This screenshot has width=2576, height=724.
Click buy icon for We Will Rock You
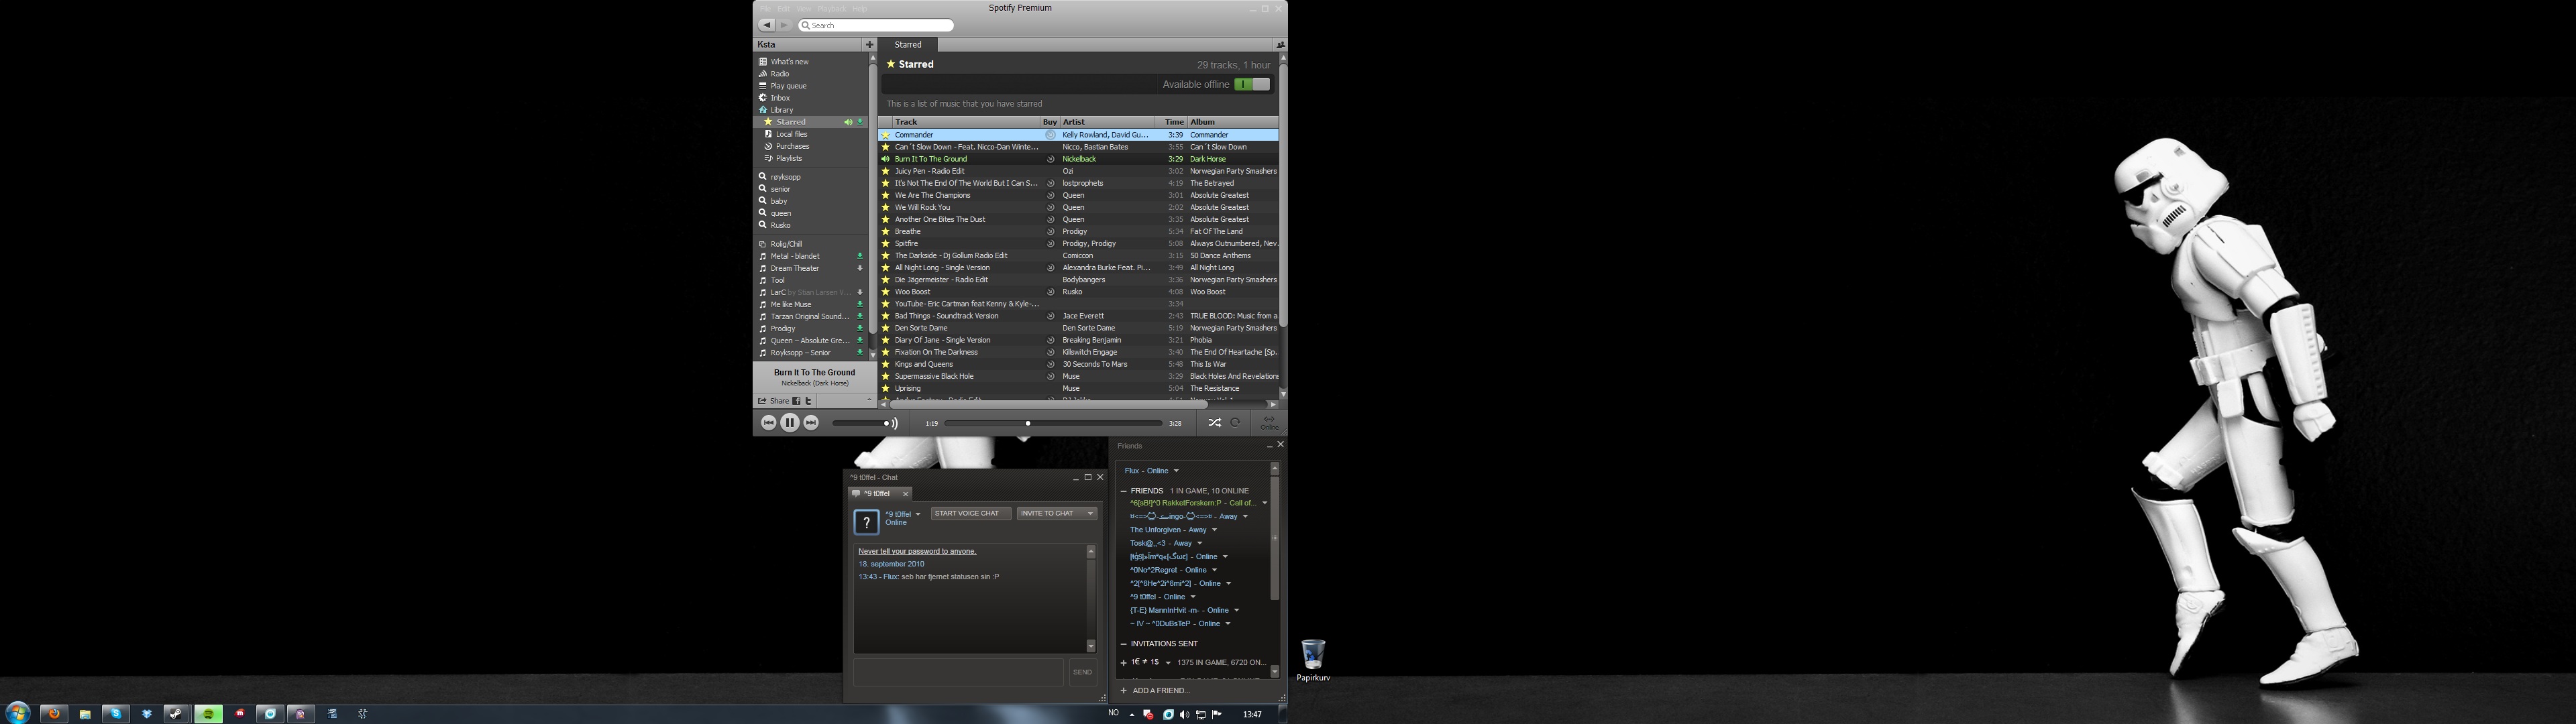[1050, 208]
